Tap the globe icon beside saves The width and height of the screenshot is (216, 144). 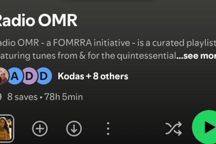[x=1, y=97]
